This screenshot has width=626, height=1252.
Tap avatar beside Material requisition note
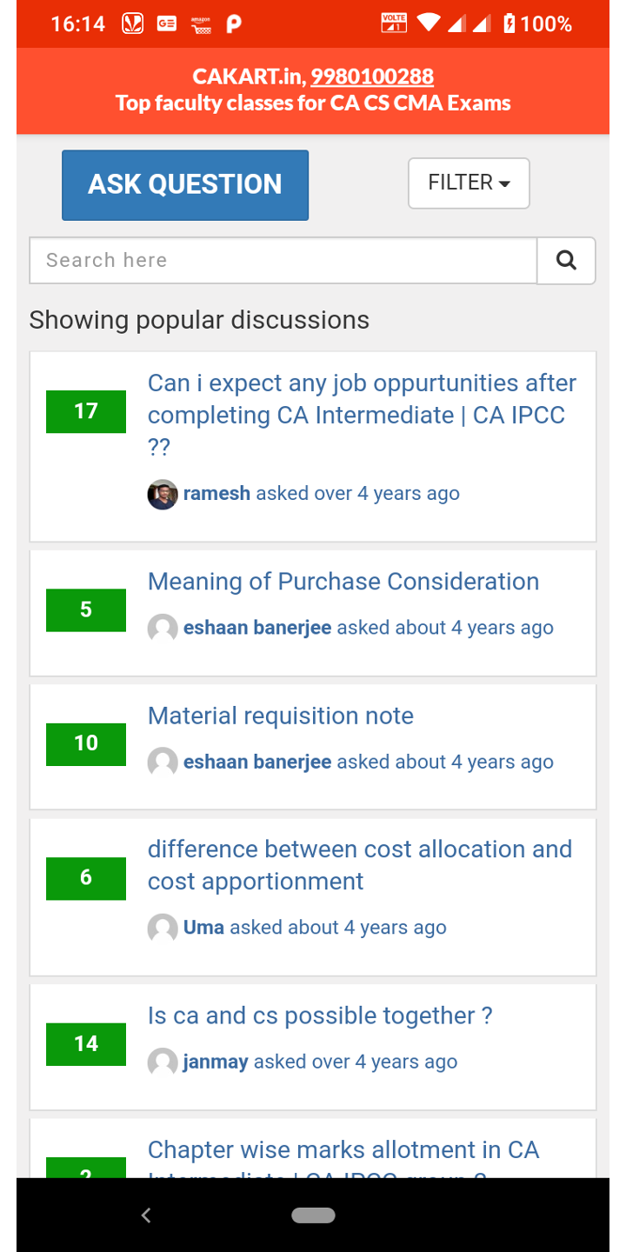click(x=163, y=762)
